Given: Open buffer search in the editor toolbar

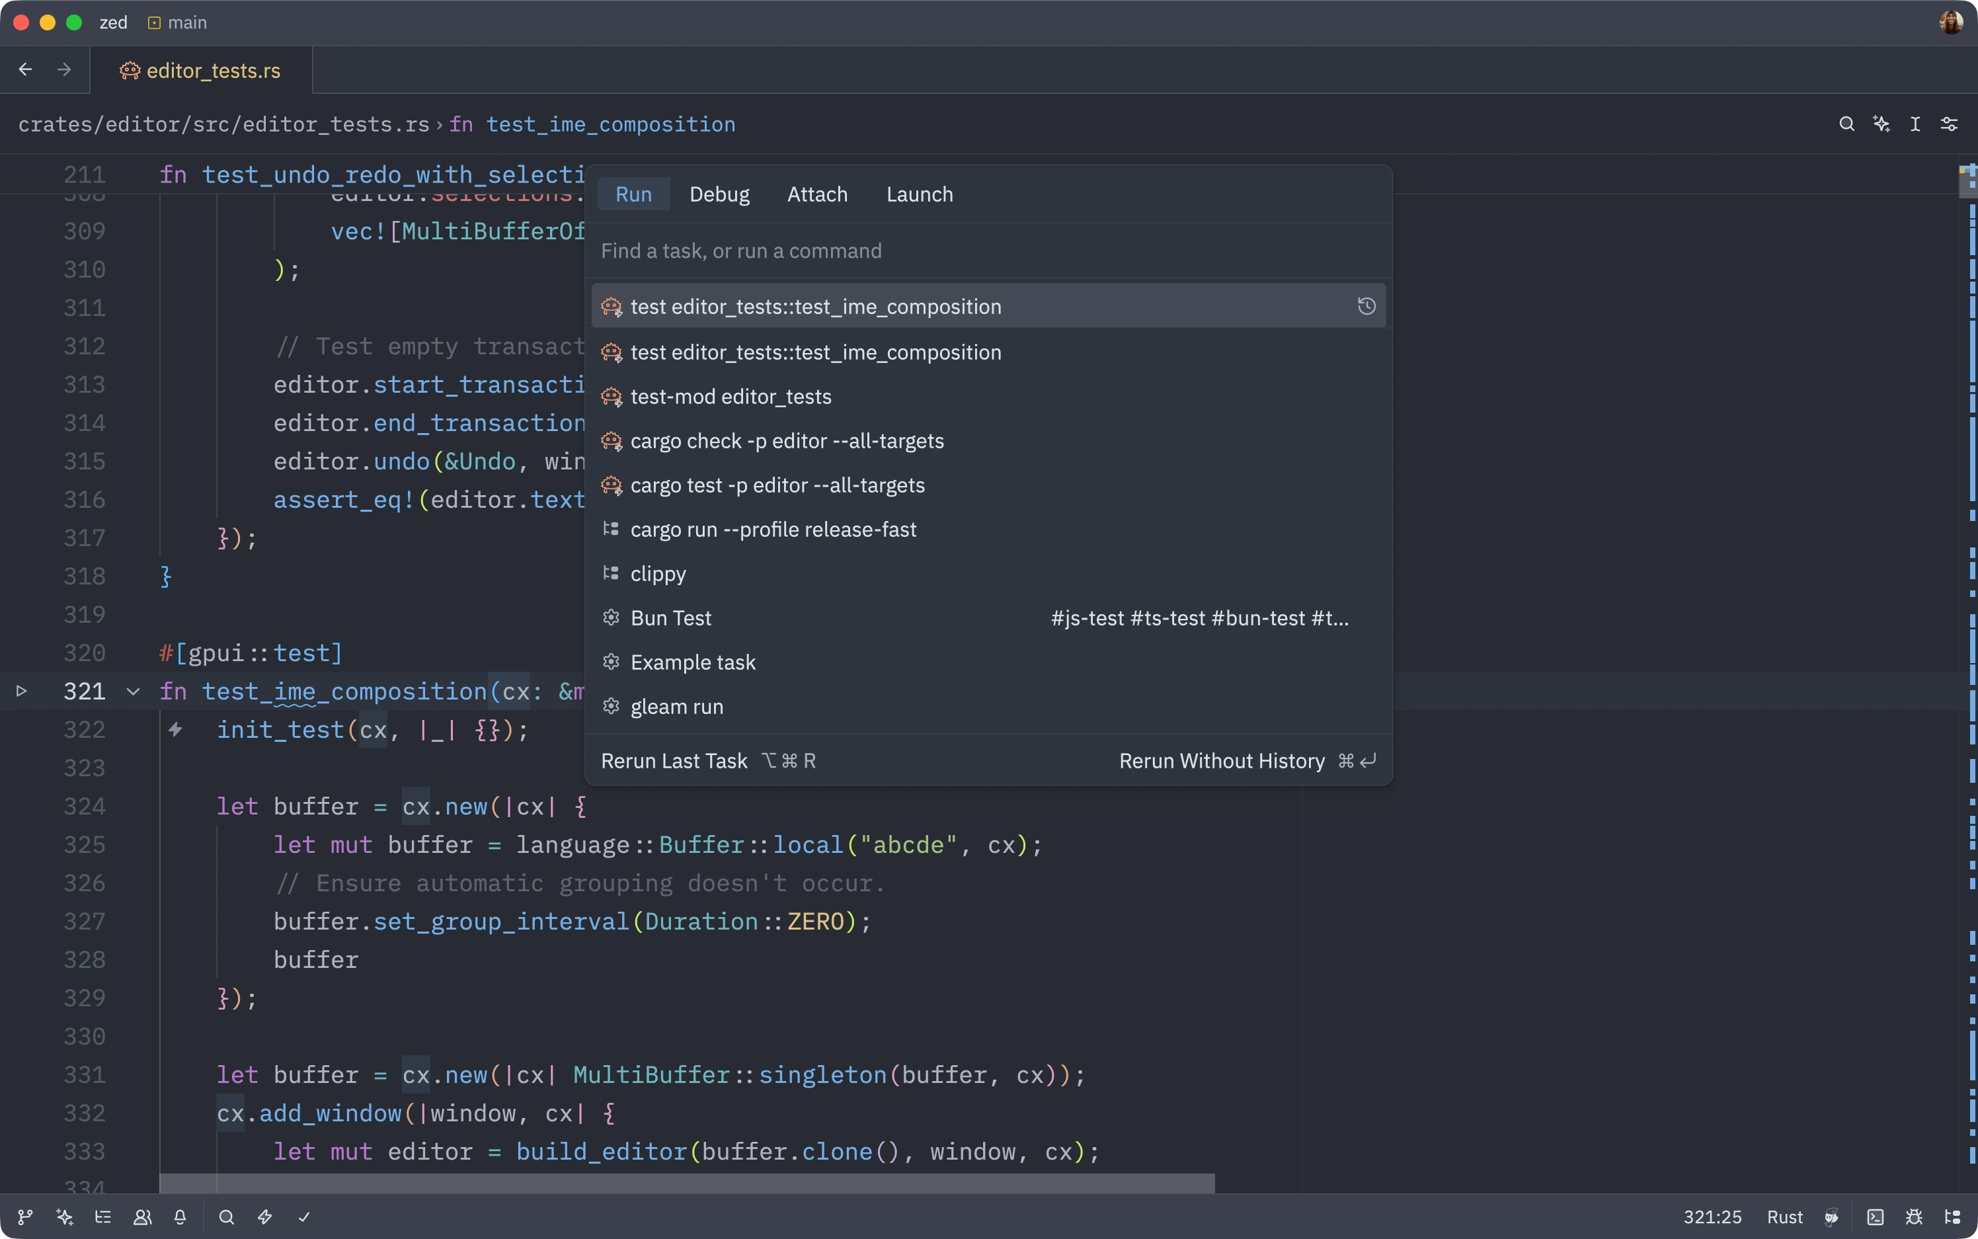Looking at the screenshot, I should (1847, 124).
